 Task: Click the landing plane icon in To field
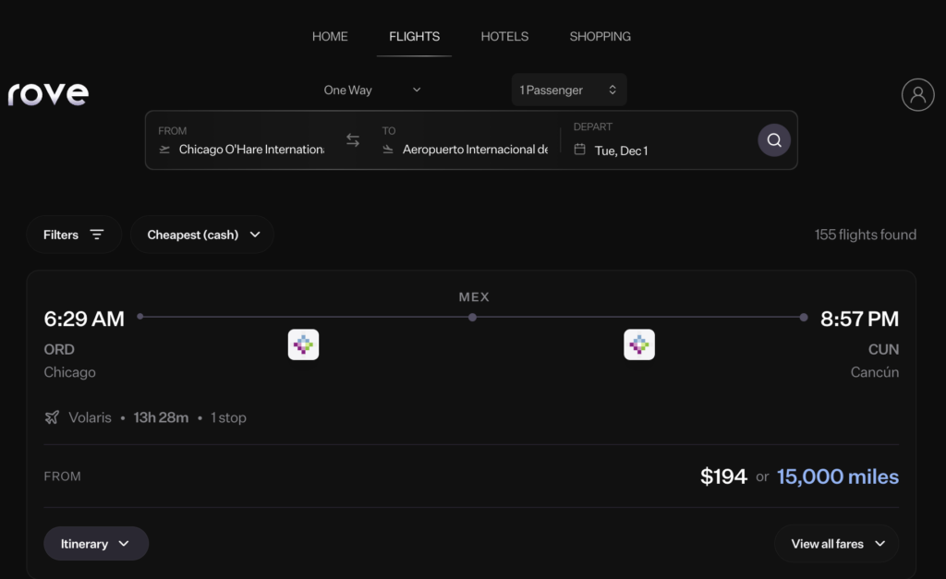pos(388,150)
